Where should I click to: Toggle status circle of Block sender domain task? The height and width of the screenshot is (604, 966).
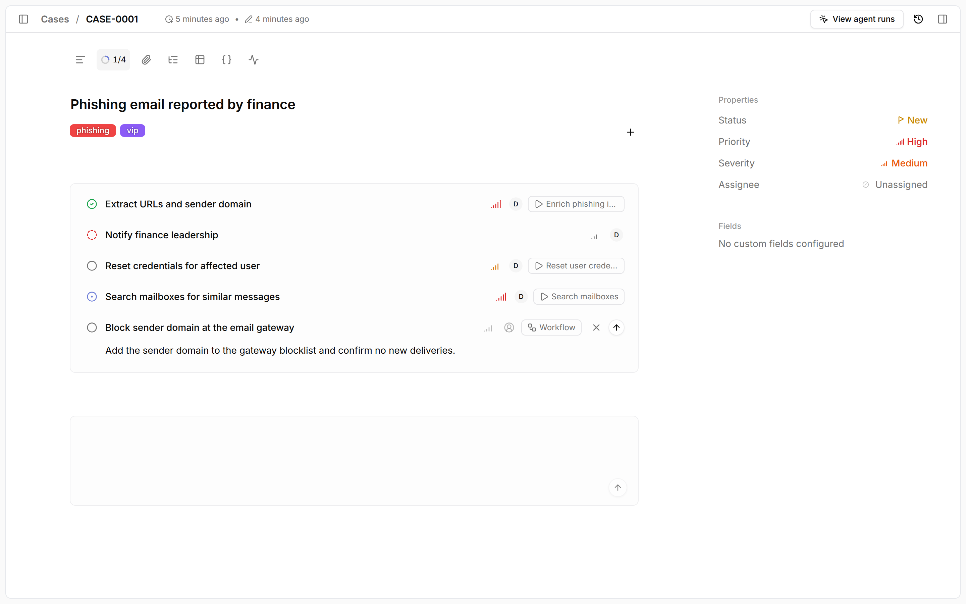click(92, 328)
